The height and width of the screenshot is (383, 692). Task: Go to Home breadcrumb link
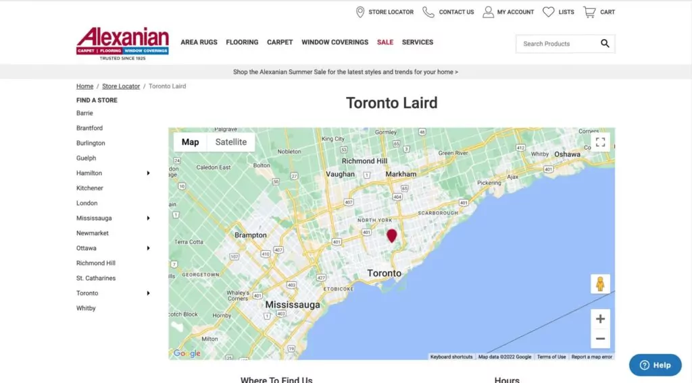[x=84, y=86]
